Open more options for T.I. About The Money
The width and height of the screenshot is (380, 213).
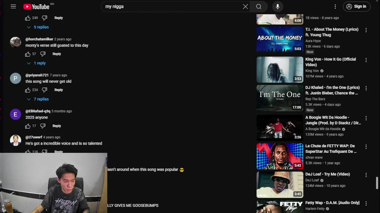click(366, 30)
